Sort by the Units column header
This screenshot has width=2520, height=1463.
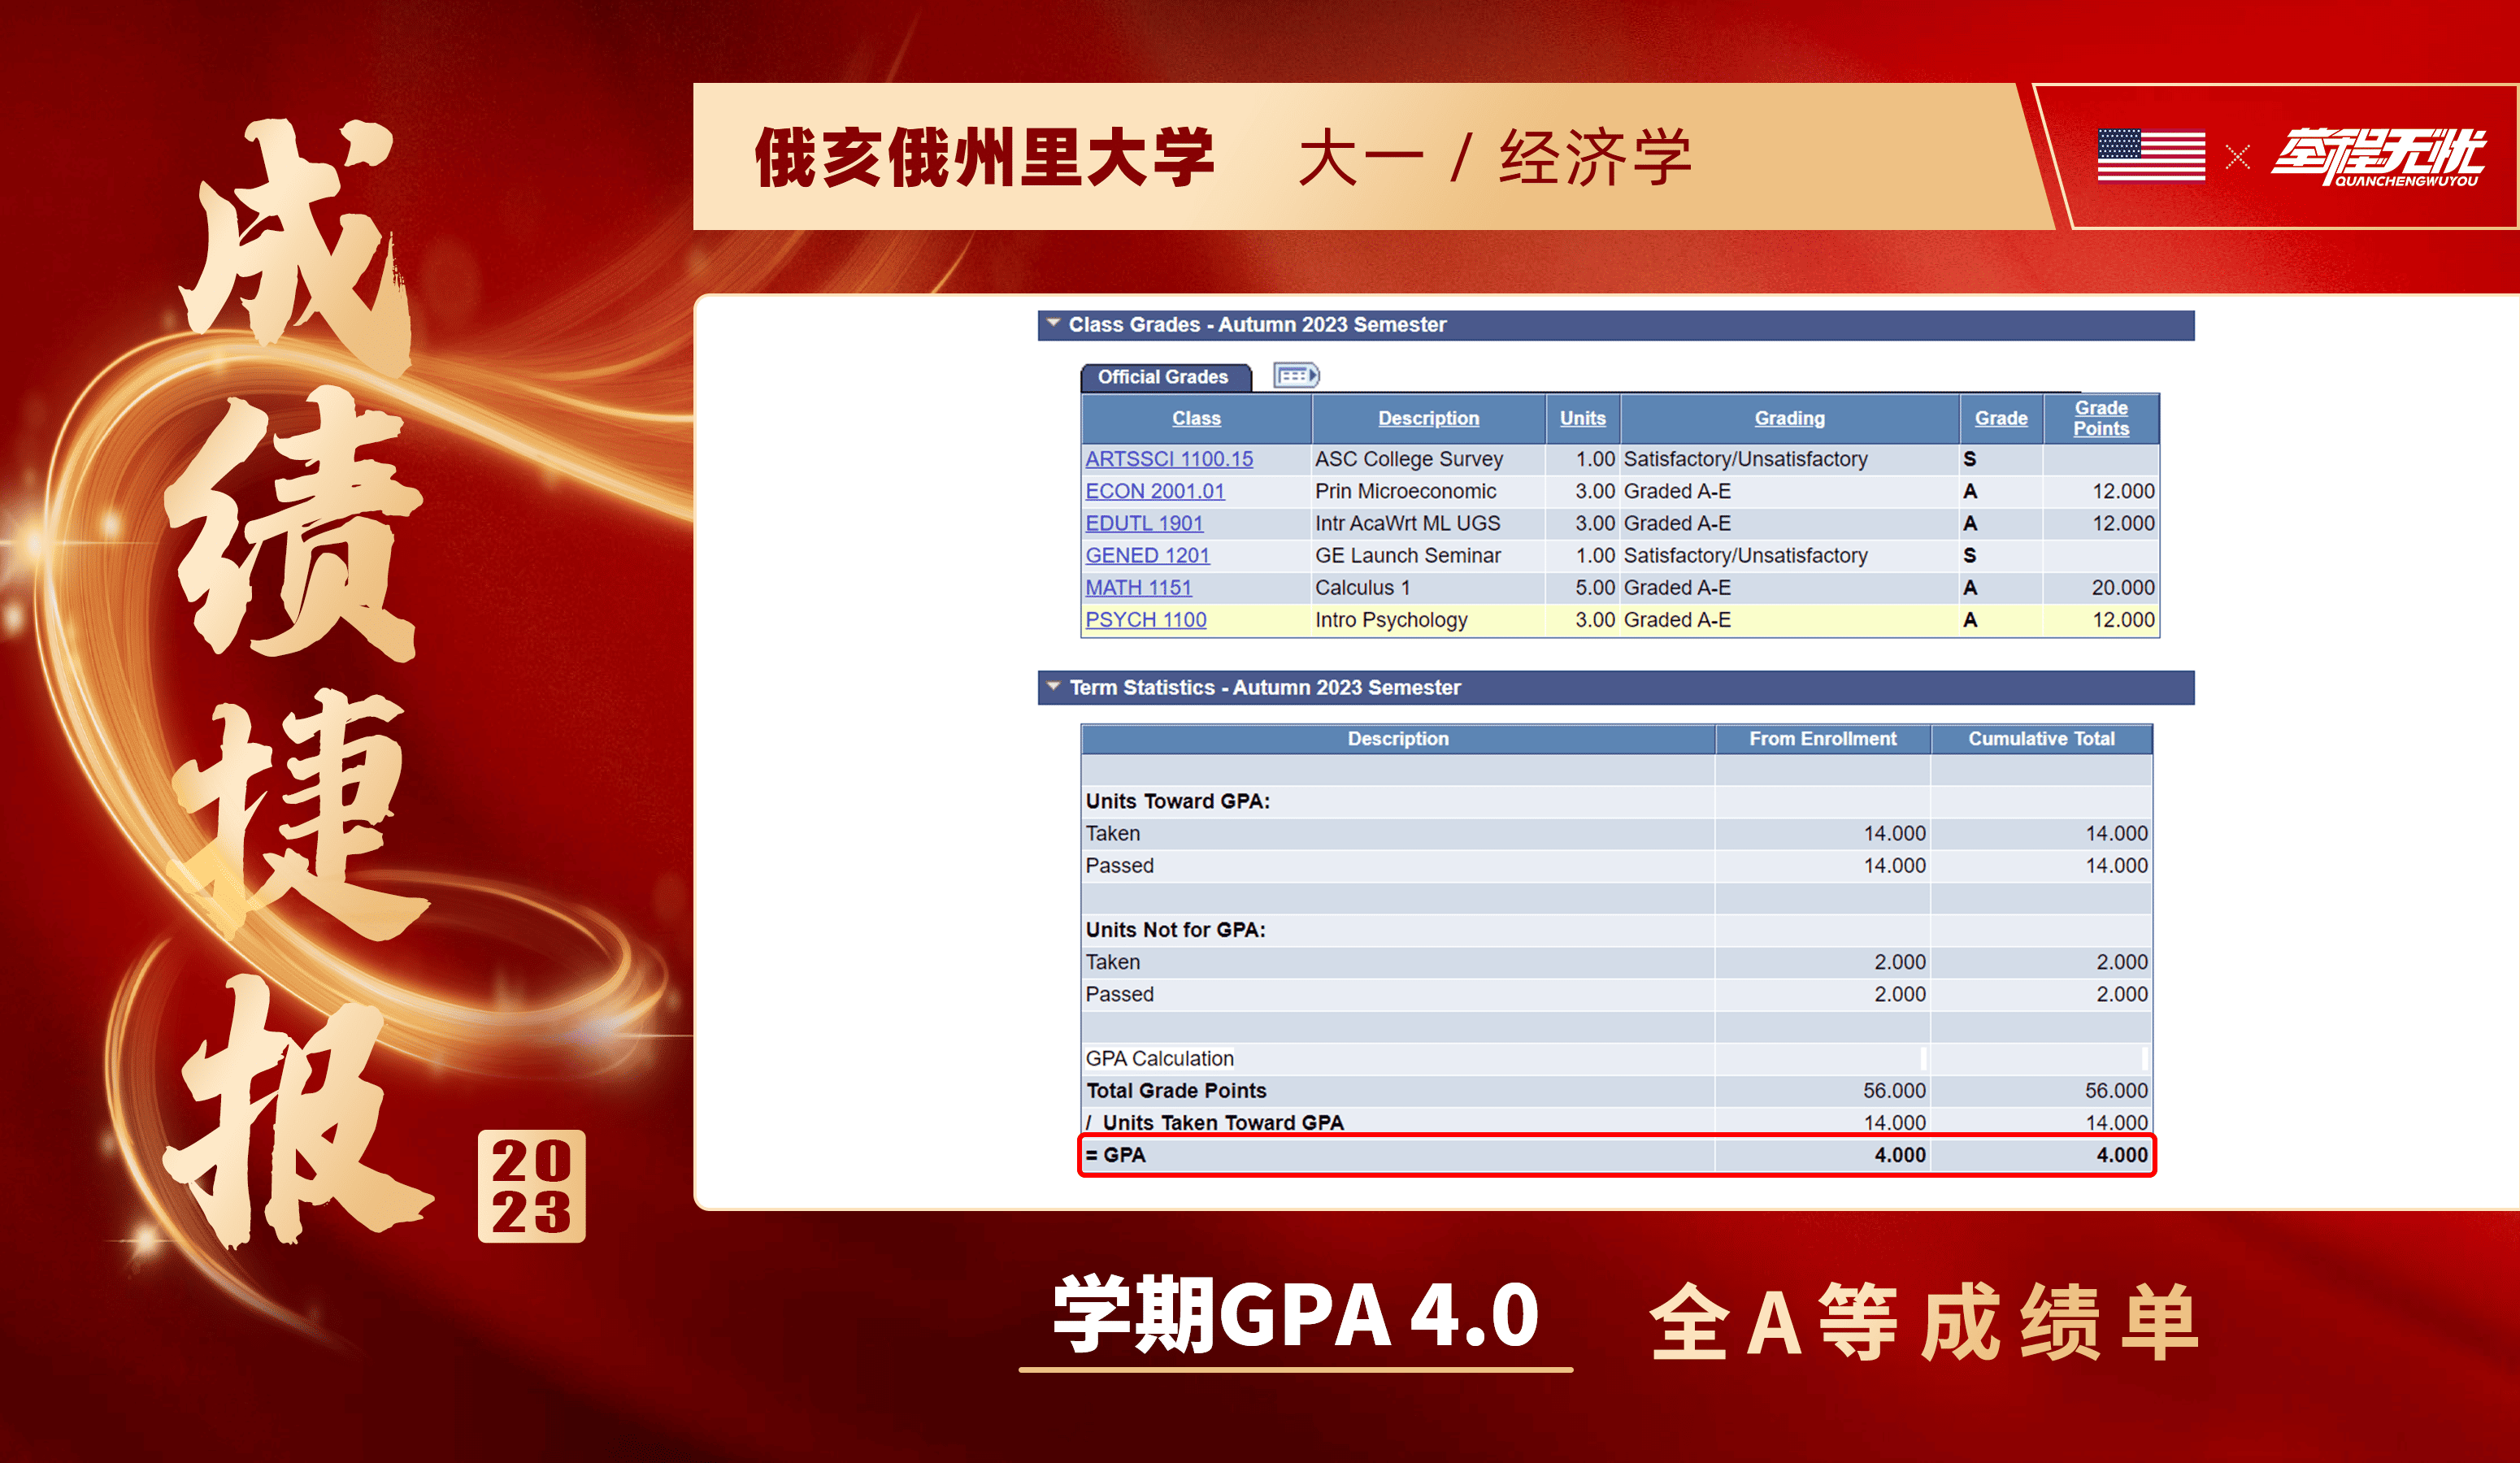coord(1582,418)
